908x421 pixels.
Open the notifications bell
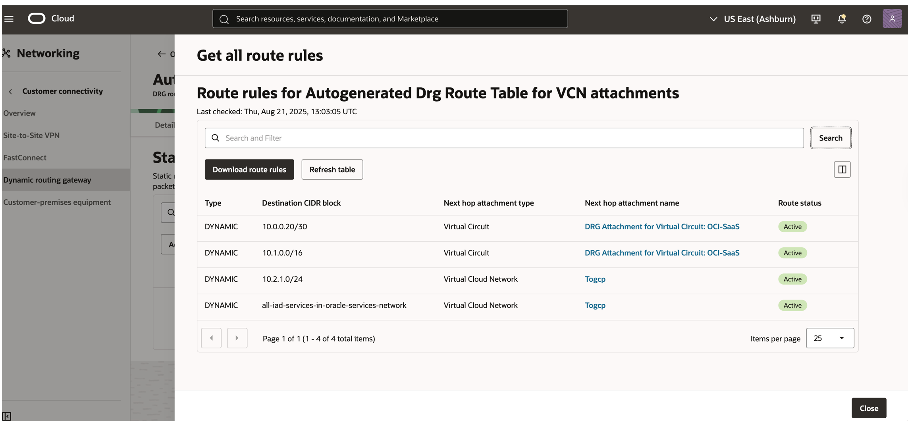[842, 19]
